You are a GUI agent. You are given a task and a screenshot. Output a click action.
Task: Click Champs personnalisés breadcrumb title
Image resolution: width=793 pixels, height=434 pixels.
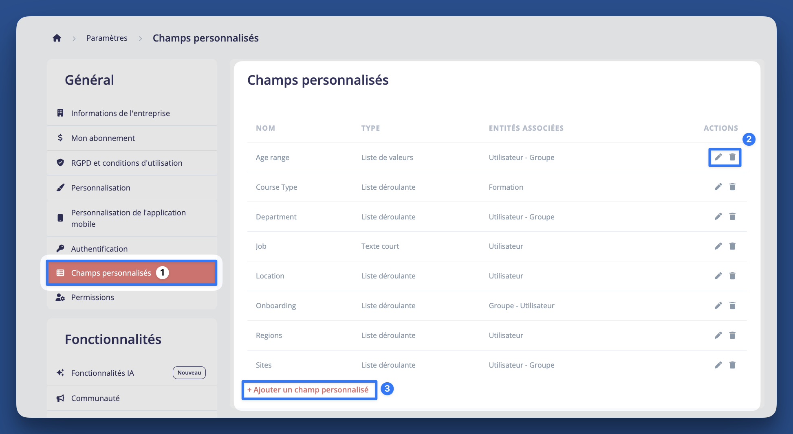[205, 38]
